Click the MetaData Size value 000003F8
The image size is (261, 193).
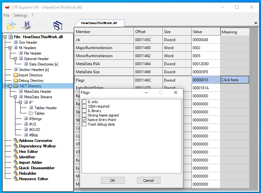pyautogui.click(x=206, y=72)
